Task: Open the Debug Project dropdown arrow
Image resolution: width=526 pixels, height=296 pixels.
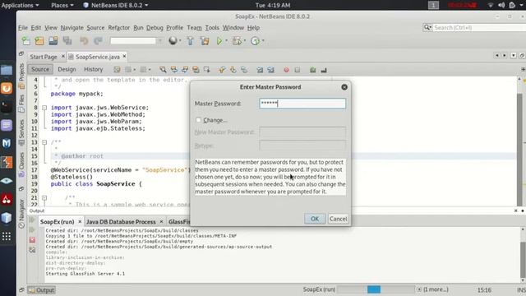Action: tap(245, 41)
